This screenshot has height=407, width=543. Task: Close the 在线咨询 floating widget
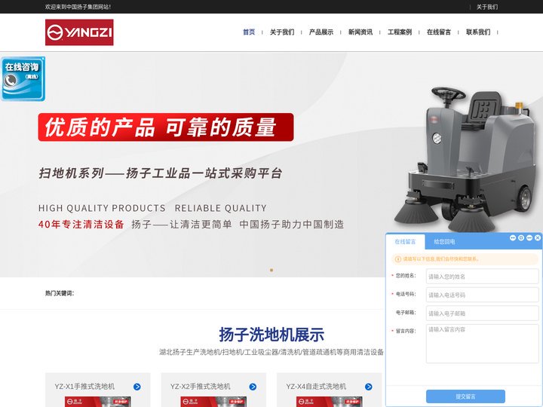tap(43, 59)
